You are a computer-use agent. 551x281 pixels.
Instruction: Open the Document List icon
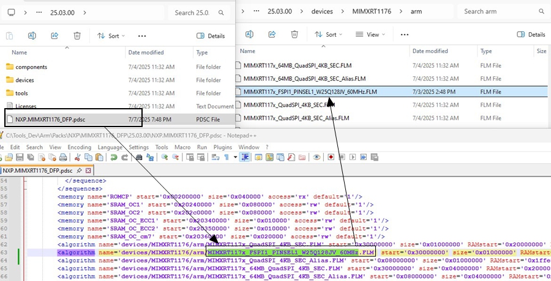[280, 157]
